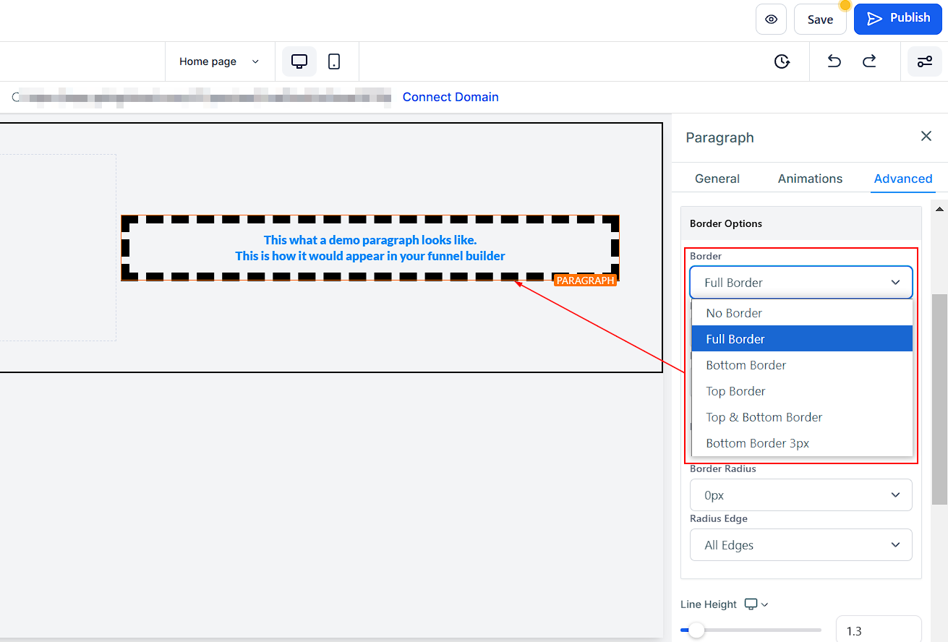Open the Home page dropdown
This screenshot has width=948, height=642.
point(219,61)
